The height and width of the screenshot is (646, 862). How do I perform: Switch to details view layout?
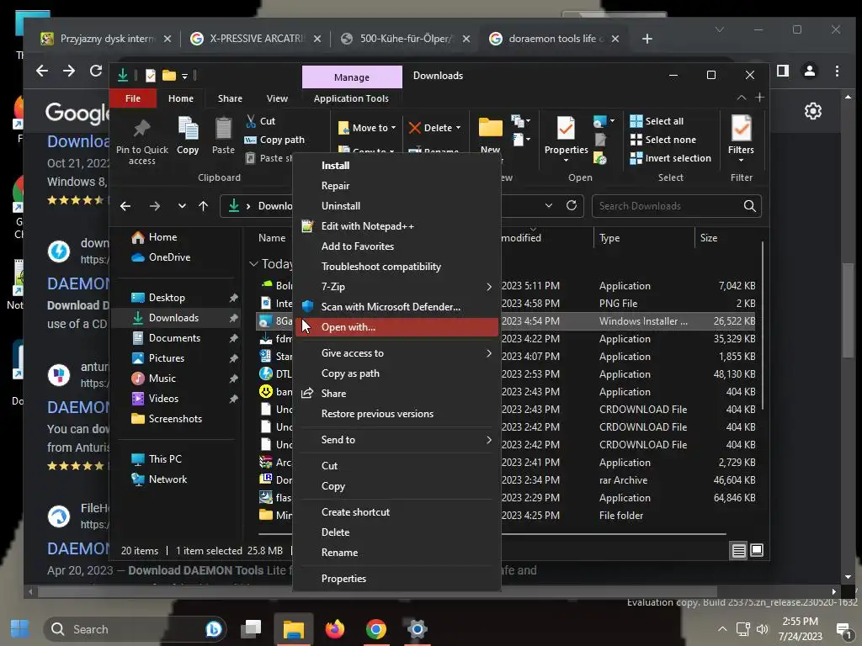tap(739, 550)
